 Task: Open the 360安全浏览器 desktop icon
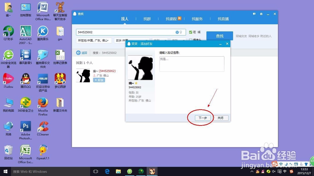tap(8, 59)
